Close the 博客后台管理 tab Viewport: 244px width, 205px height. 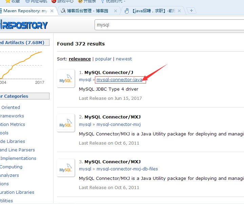(116, 11)
